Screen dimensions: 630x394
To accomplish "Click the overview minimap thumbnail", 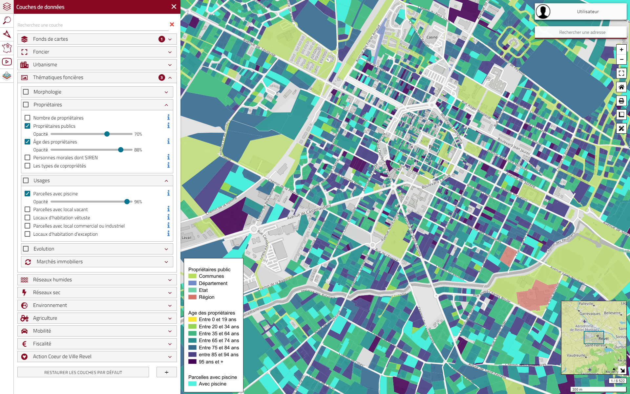I will click(x=594, y=338).
